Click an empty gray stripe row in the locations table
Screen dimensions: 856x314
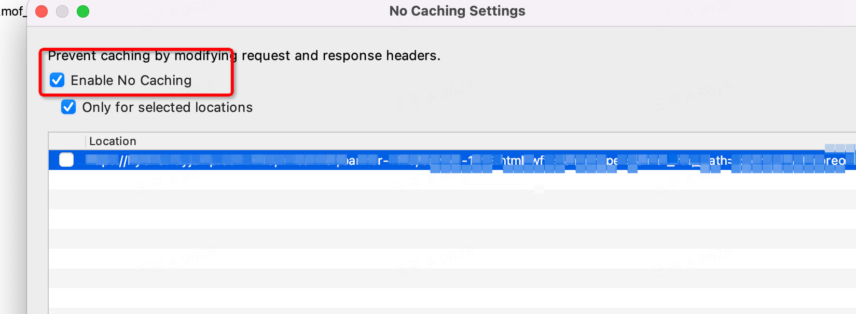click(x=452, y=199)
